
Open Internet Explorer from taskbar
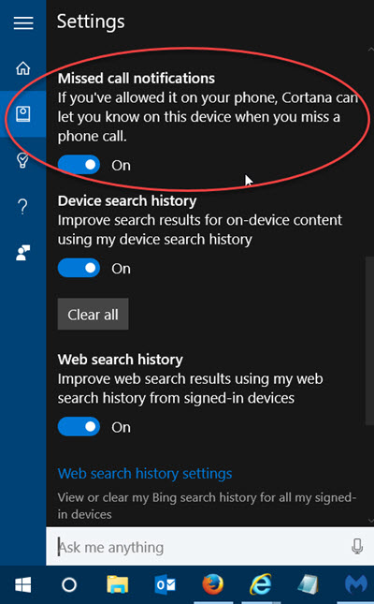pos(261,584)
